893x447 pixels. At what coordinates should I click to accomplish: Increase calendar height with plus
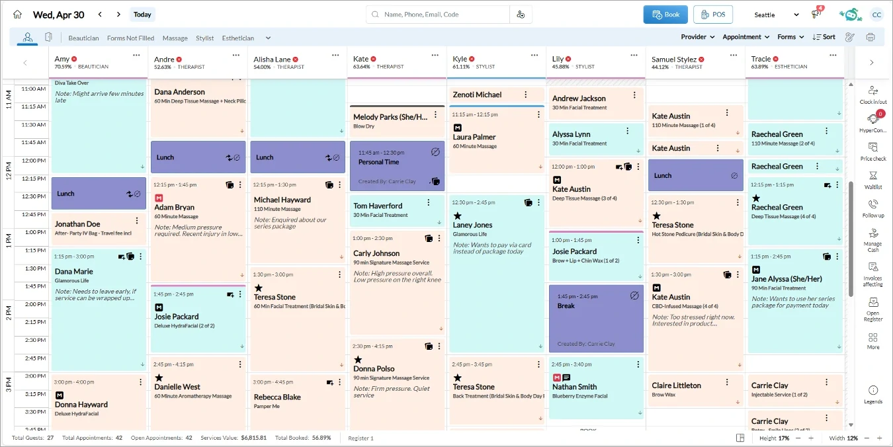[812, 438]
